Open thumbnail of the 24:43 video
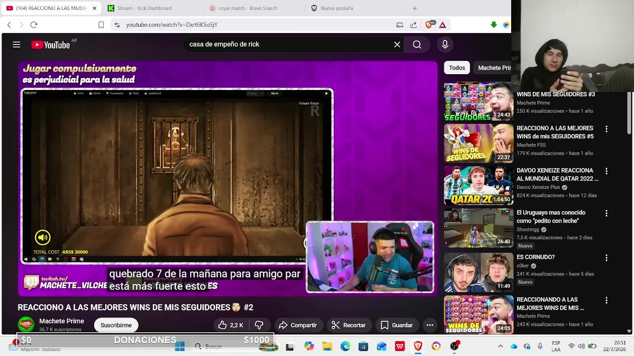The height and width of the screenshot is (356, 634). coord(478,101)
